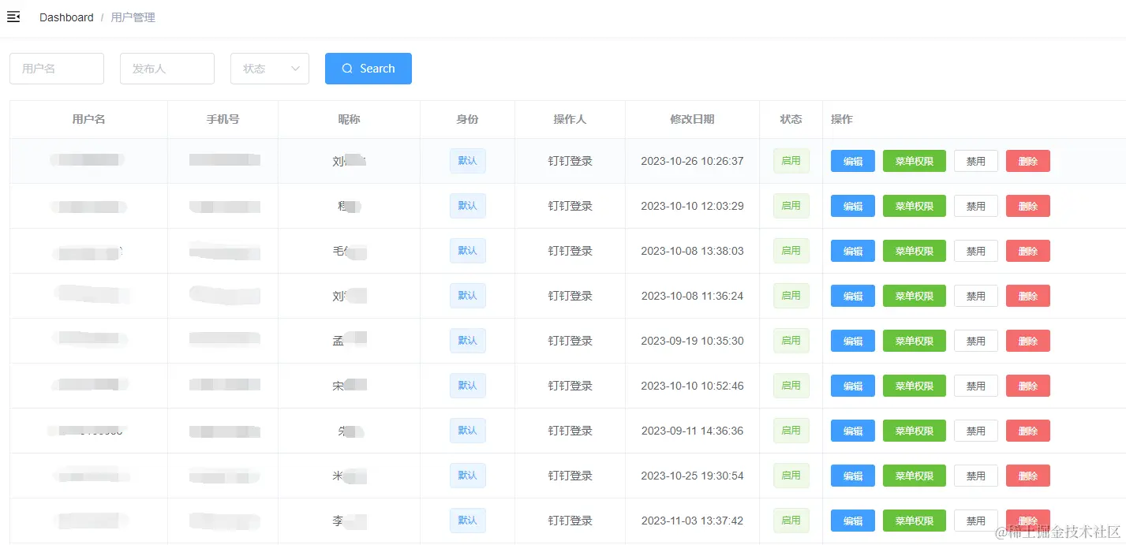Click 禁用 in the 2023-10-08 13:38:03 row
The image size is (1126, 545).
[976, 251]
